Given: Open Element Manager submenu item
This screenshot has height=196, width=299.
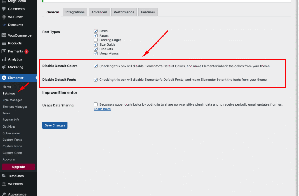Looking at the screenshot, I should tap(15, 106).
